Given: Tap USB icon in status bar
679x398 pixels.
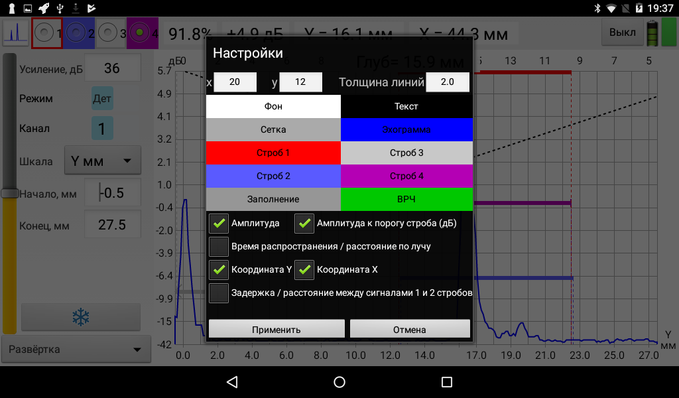Looking at the screenshot, I should pyautogui.click(x=60, y=8).
